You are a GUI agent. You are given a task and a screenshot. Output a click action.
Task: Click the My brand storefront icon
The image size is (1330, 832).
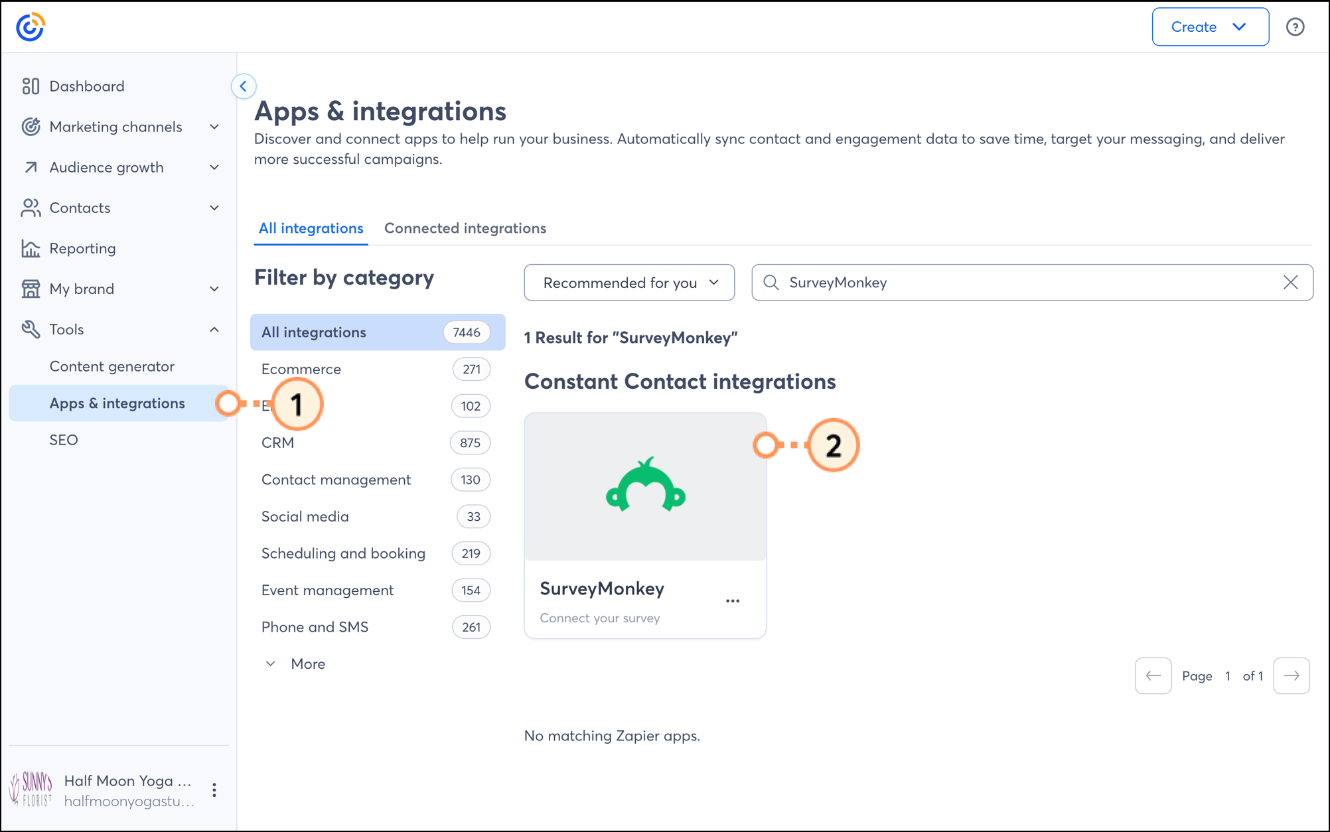[x=31, y=289]
